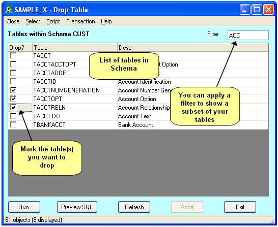This screenshot has width=278, height=227.
Task: Click the Filter input field
Action: pos(248,36)
